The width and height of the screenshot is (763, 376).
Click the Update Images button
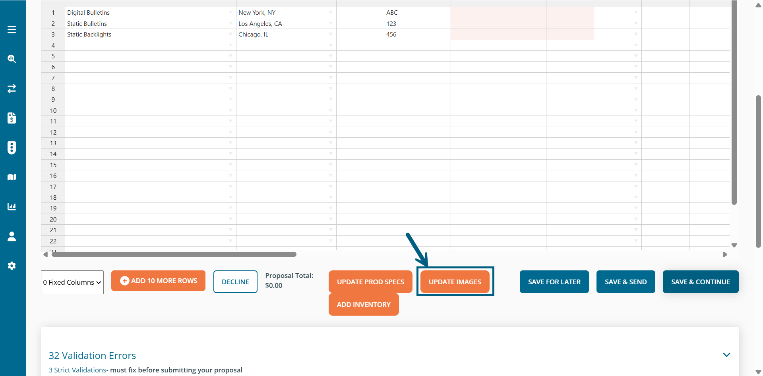click(455, 282)
